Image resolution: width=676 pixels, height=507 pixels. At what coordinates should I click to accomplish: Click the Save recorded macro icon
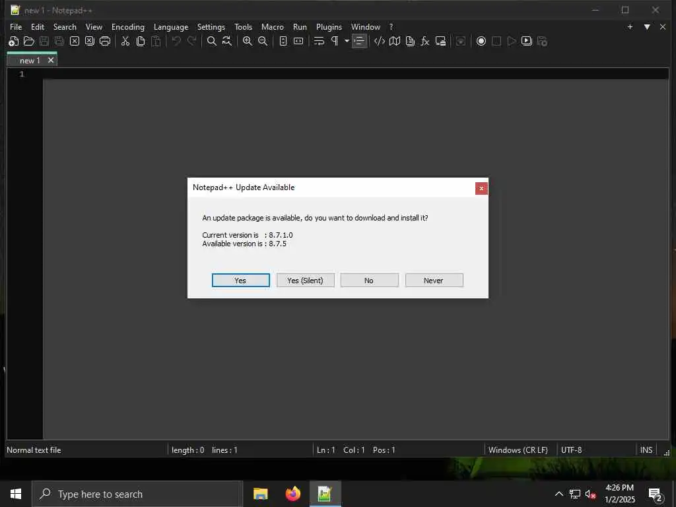point(543,42)
